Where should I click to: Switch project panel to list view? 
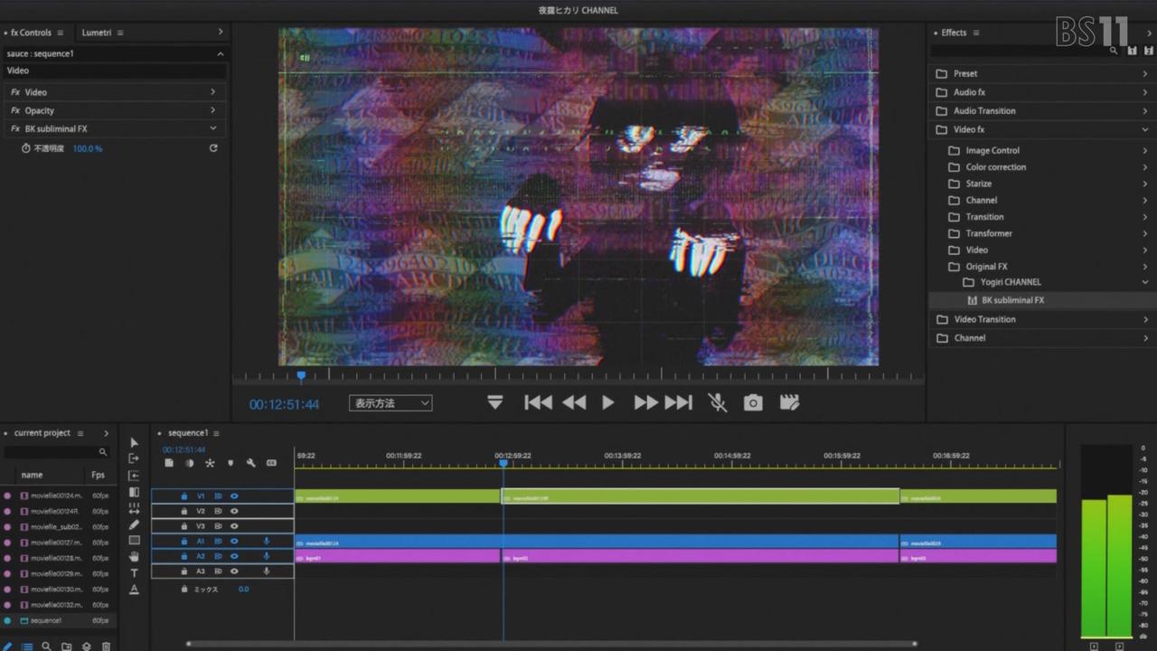point(27,646)
